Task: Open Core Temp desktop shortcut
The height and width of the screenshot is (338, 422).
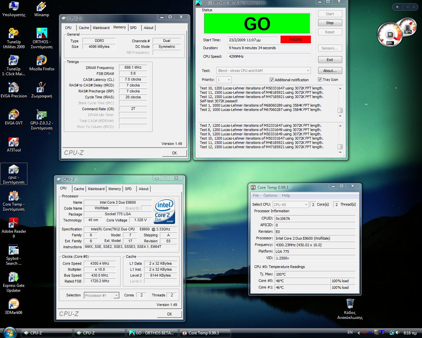Action: click(x=14, y=201)
